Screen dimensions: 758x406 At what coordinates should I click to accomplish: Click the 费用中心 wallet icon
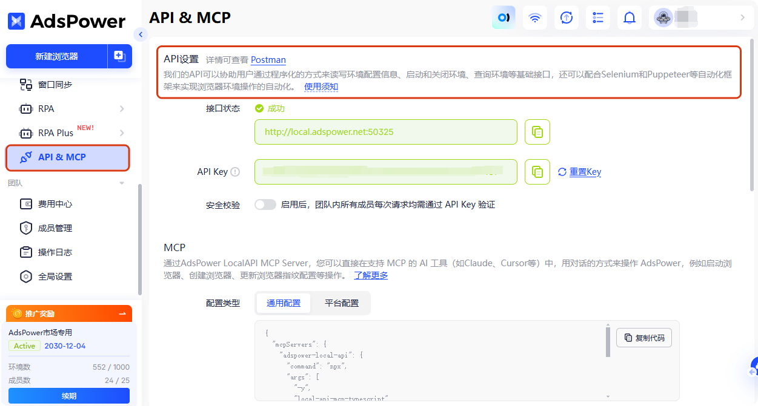[26, 204]
